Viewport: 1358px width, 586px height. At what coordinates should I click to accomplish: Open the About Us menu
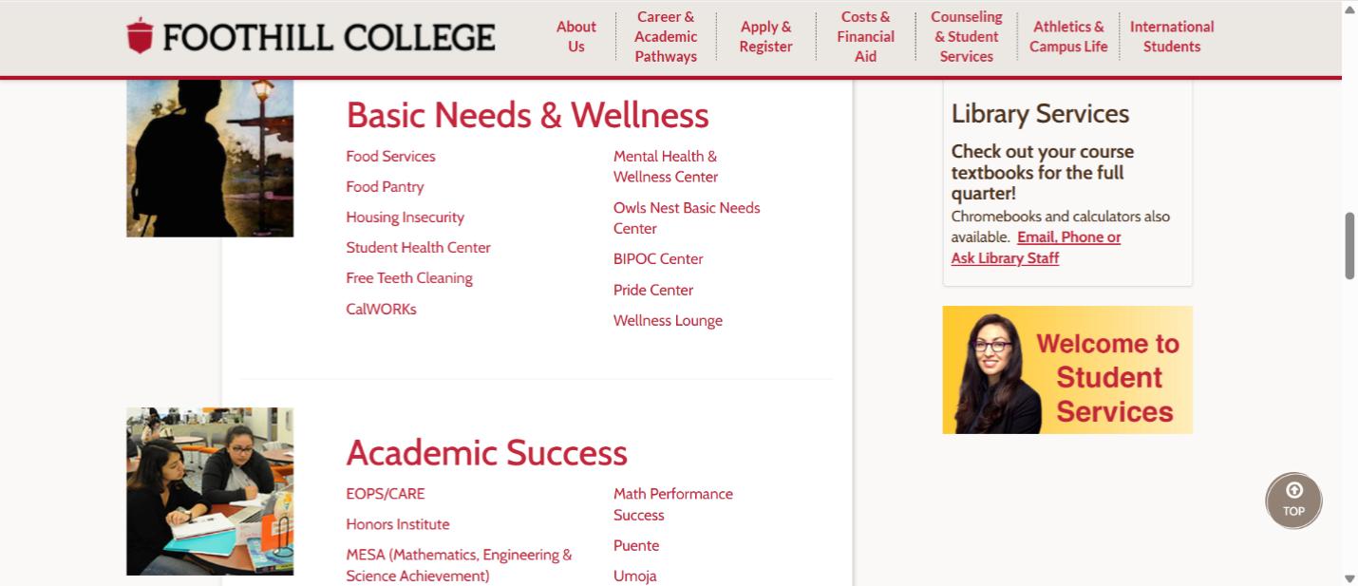575,36
